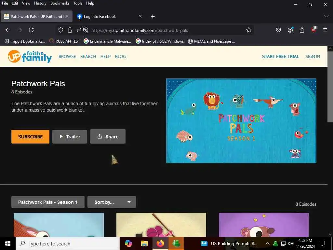
Task: Open the site permissions icon in address bar
Action: point(79,30)
